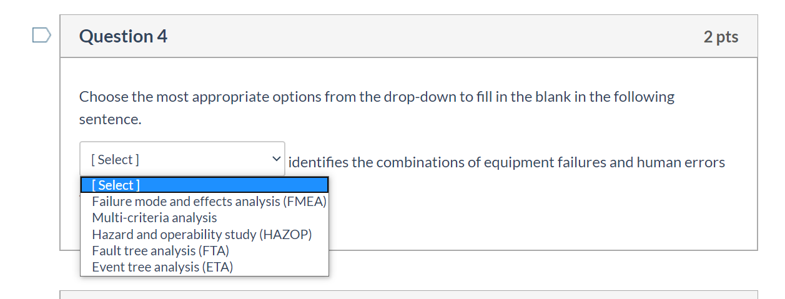Click the "Choose the most appropriate options" instruction line
This screenshot has width=785, height=299.
pos(377,97)
